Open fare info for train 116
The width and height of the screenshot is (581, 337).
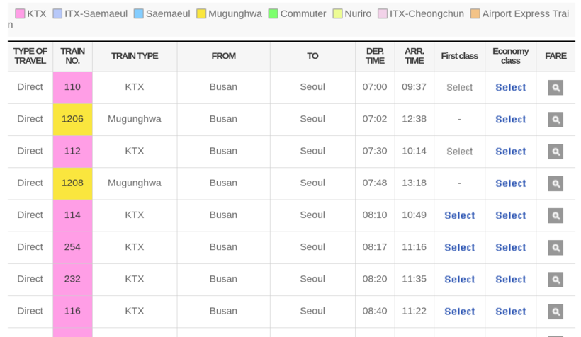click(555, 311)
